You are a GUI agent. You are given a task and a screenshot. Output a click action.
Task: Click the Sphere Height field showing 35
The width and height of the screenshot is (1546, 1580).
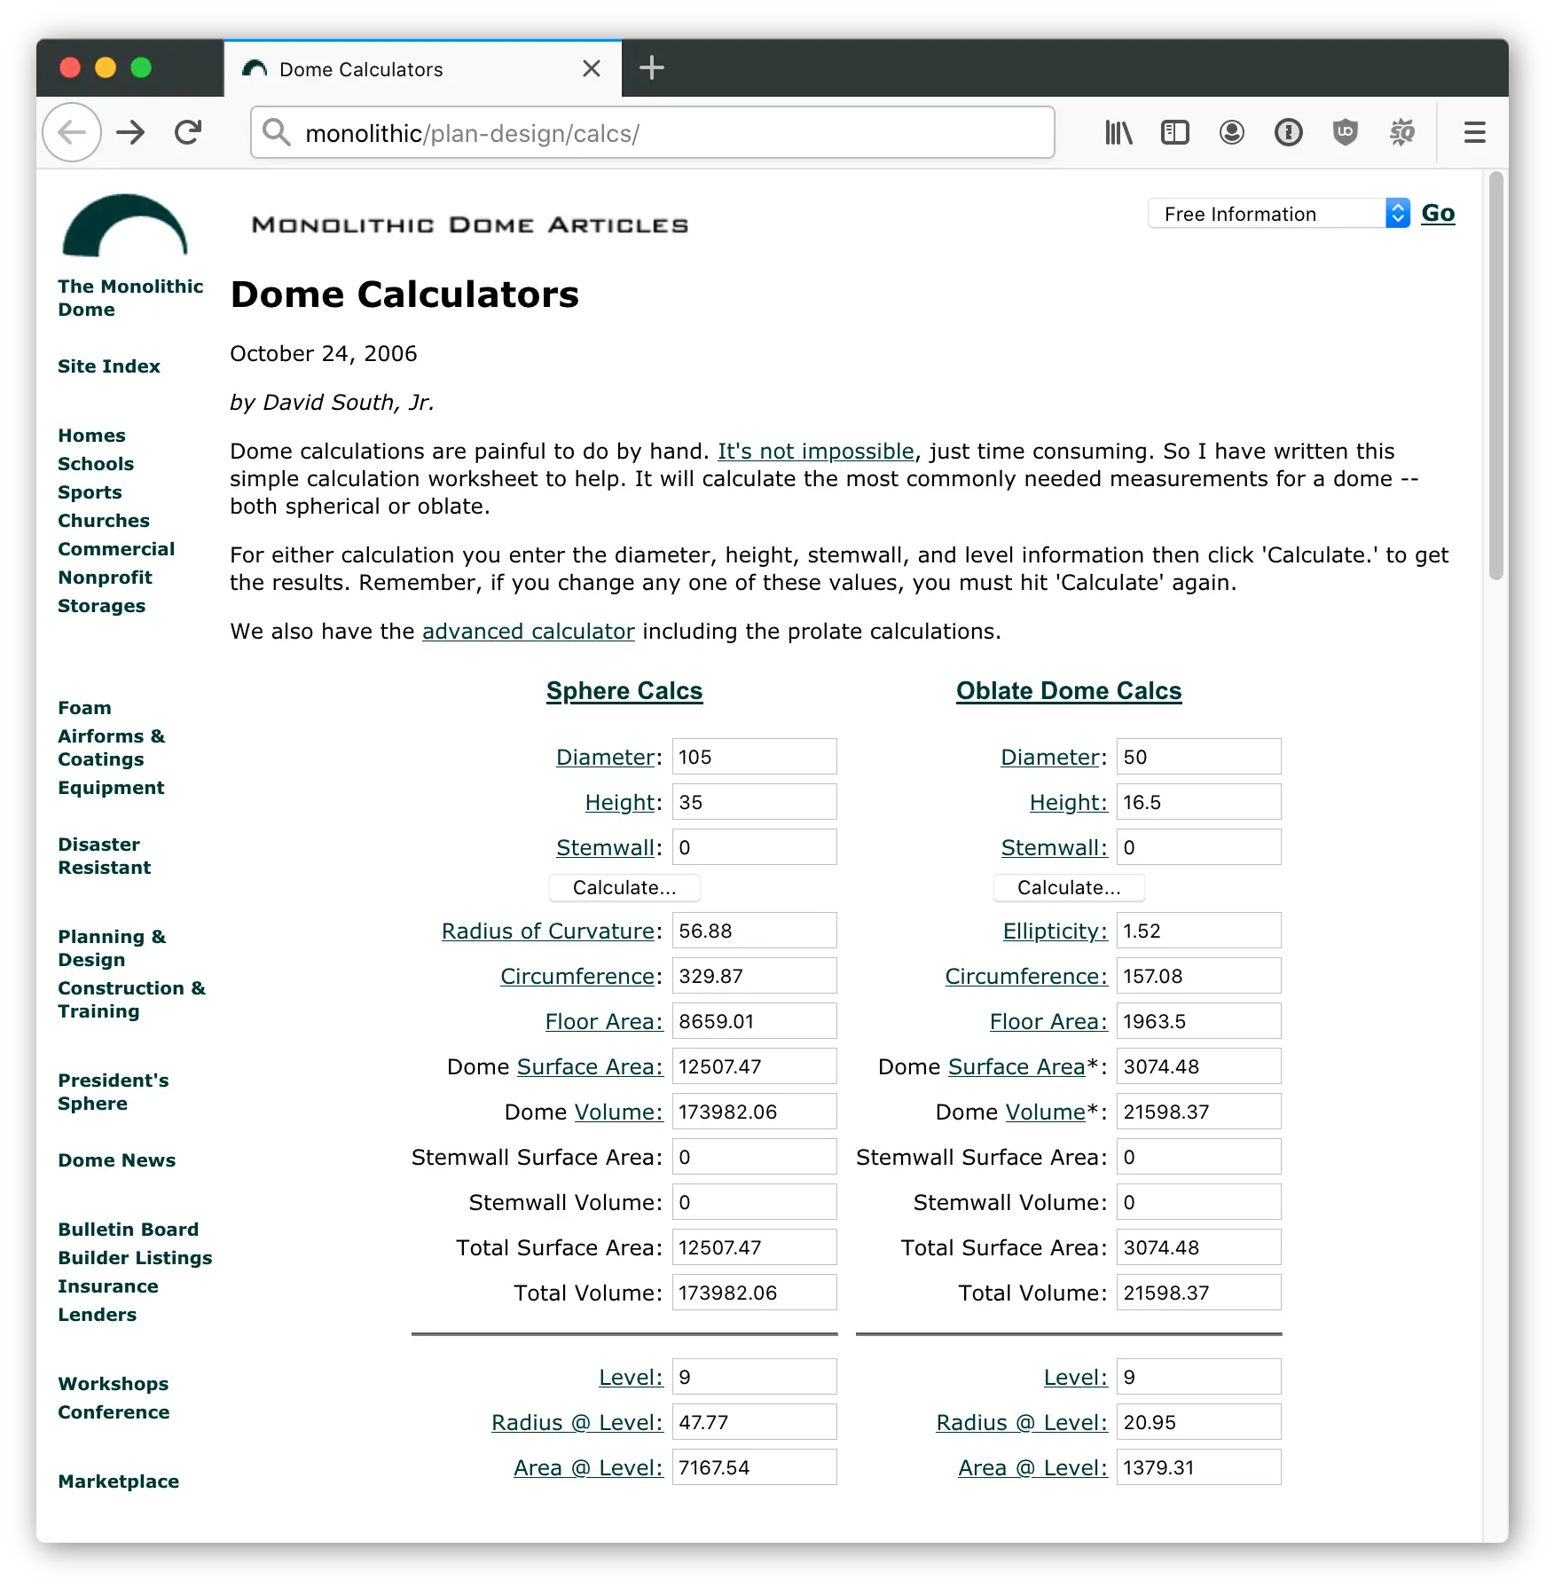click(754, 802)
